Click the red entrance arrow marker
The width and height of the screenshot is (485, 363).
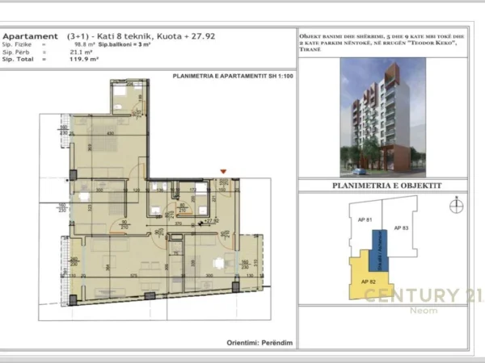224,171
